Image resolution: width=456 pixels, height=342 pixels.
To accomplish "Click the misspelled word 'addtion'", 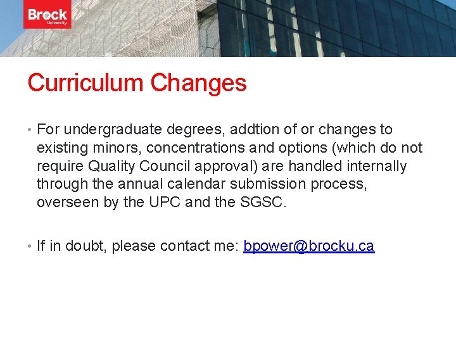I will [x=253, y=130].
